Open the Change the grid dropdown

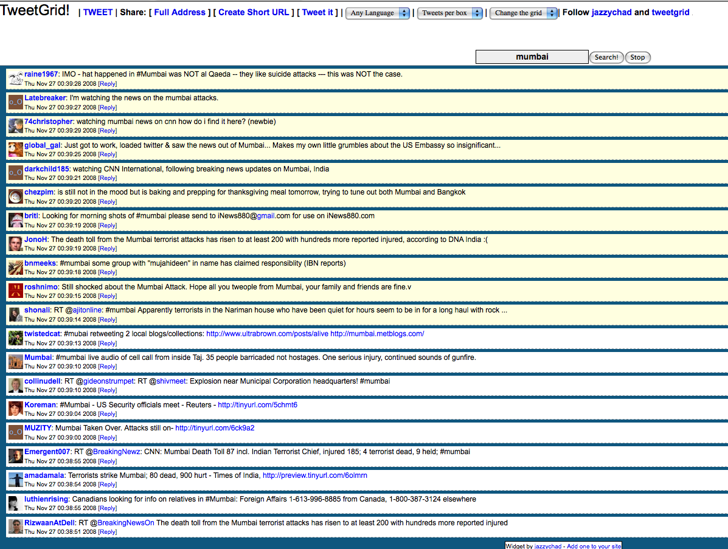pos(523,13)
